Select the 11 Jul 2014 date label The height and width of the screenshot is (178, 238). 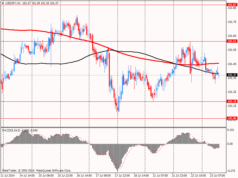point(8,175)
